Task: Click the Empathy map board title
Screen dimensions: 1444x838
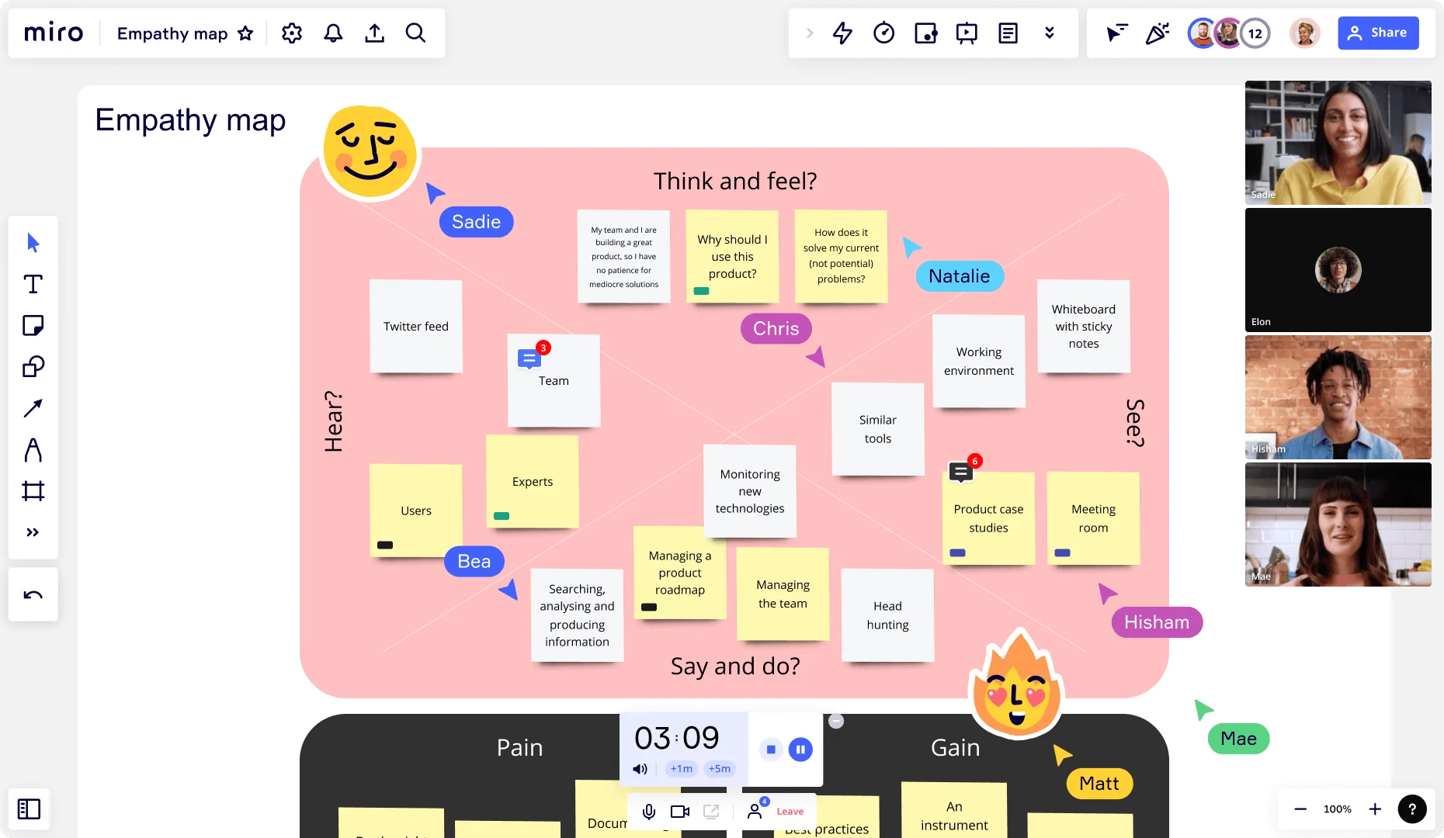Action: [x=172, y=33]
